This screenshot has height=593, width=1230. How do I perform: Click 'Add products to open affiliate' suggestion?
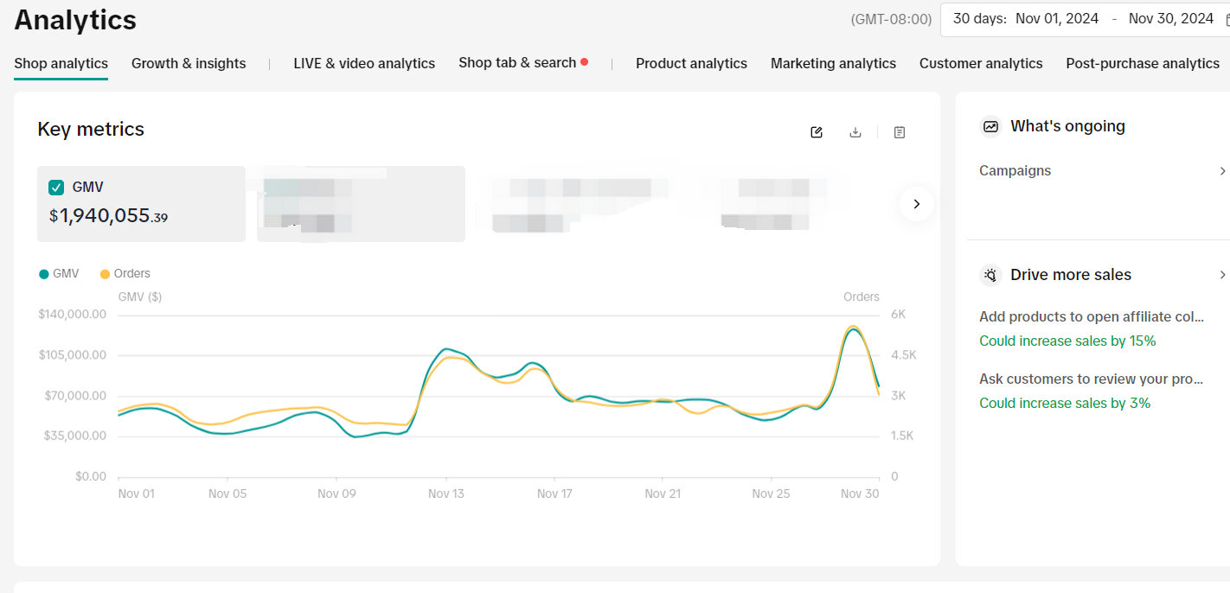pos(1091,317)
